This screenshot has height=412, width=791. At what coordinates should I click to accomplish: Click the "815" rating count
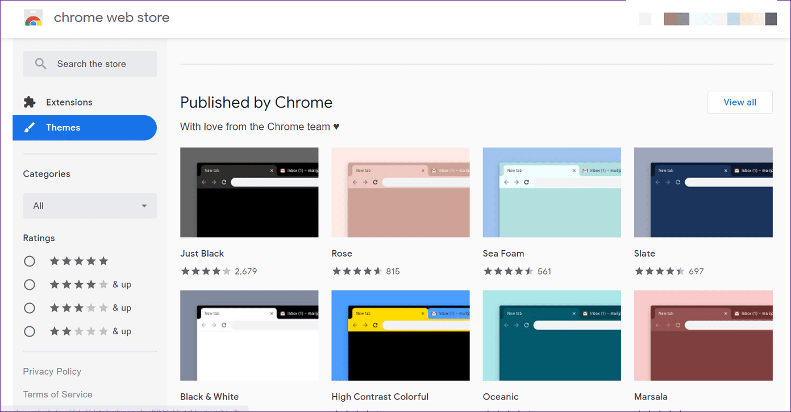coord(393,271)
